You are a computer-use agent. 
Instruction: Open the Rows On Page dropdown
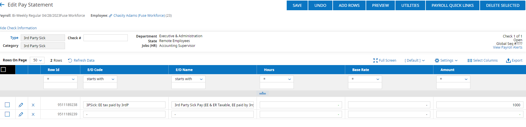37,60
